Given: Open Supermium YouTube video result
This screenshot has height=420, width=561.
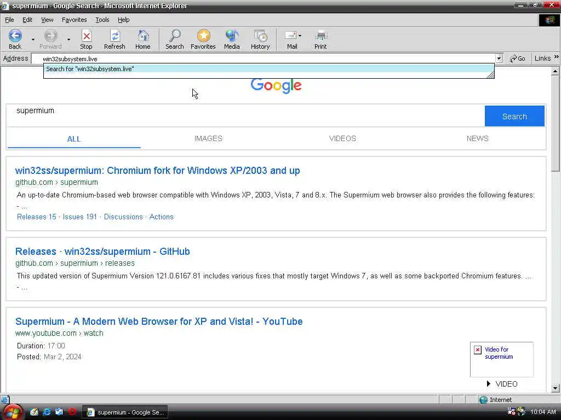Looking at the screenshot, I should 159,322.
